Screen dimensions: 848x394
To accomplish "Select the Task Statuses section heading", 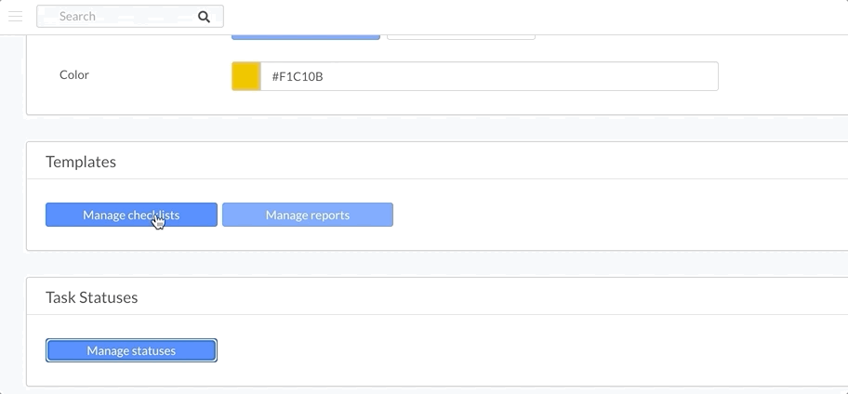I will click(91, 297).
